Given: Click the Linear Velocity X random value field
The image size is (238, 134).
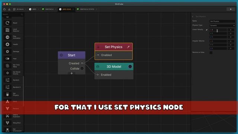Looking at the screenshot, I should point(231,30).
